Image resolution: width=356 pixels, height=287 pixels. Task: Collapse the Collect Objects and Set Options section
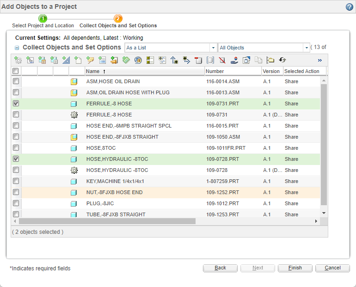click(17, 48)
